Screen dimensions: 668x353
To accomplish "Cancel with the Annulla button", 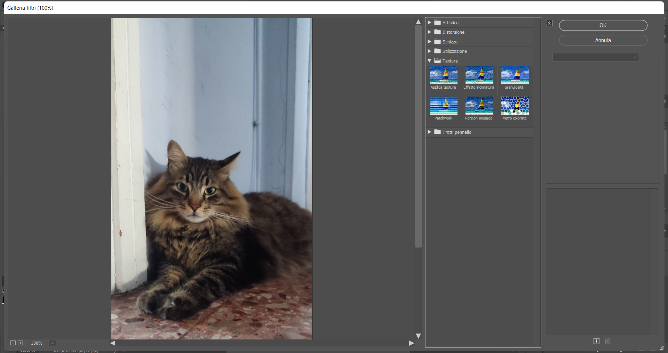I will [x=603, y=40].
